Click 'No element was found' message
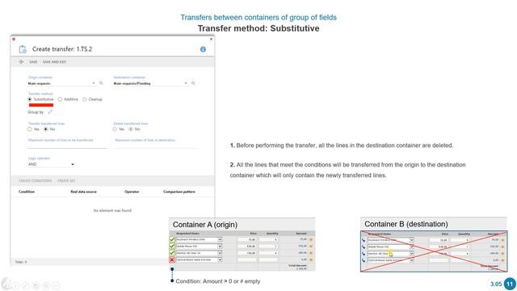Screen dimensions: 517x291 [112, 210]
